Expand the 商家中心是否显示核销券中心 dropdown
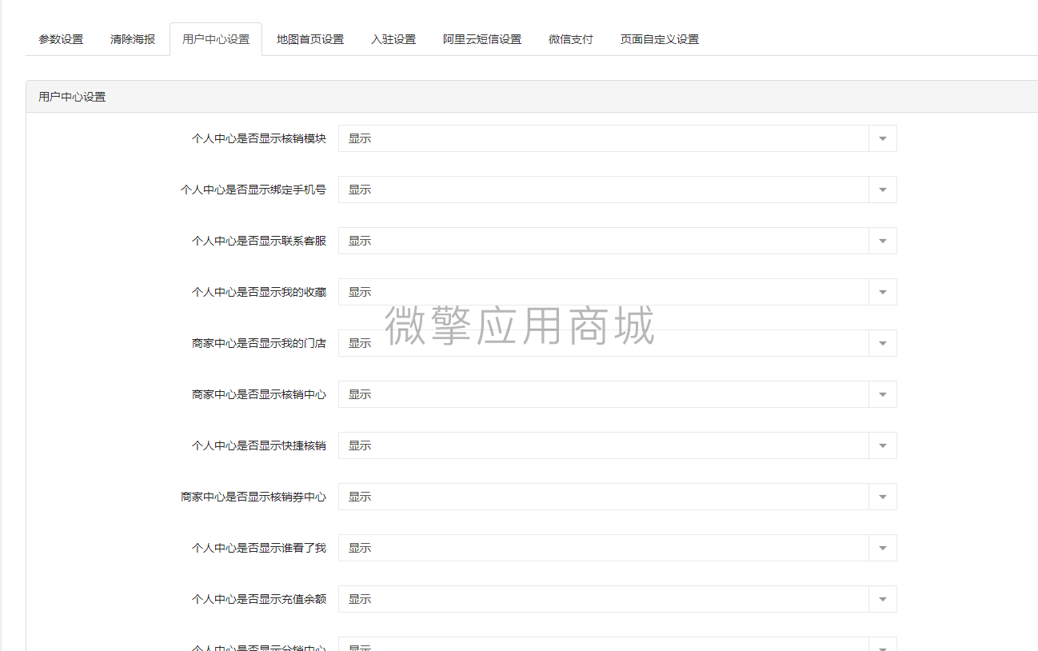Viewport: 1038px width, 651px height. pos(617,497)
